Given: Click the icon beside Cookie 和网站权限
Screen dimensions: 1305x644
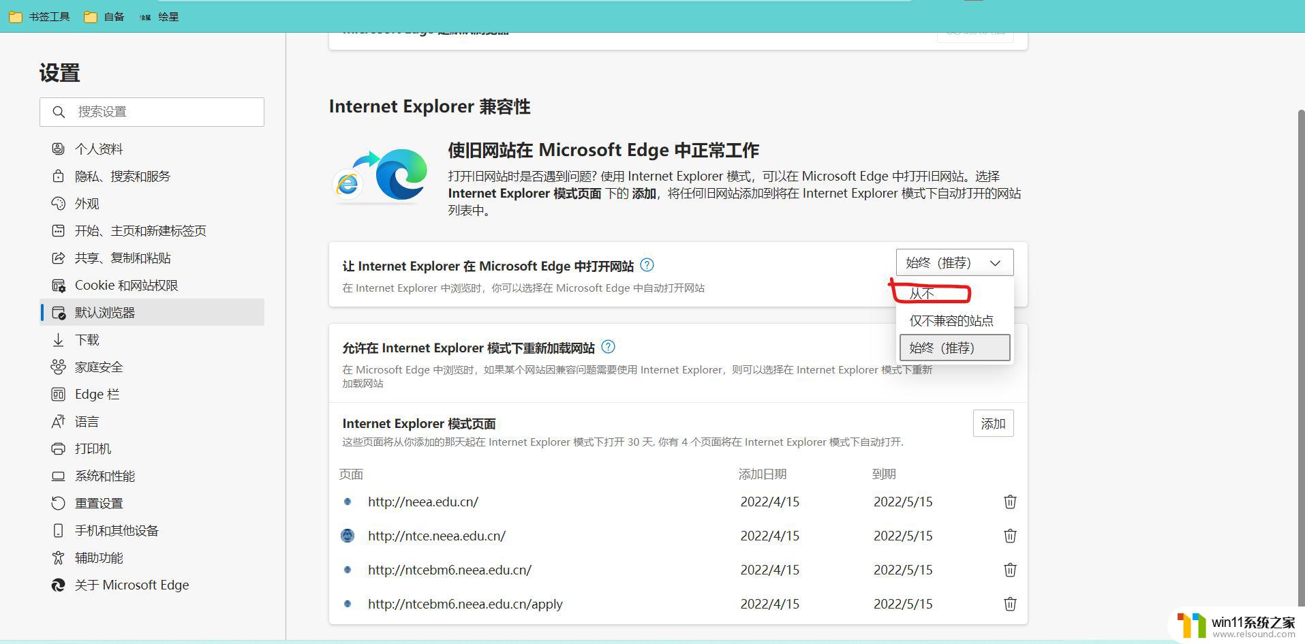Looking at the screenshot, I should point(59,285).
